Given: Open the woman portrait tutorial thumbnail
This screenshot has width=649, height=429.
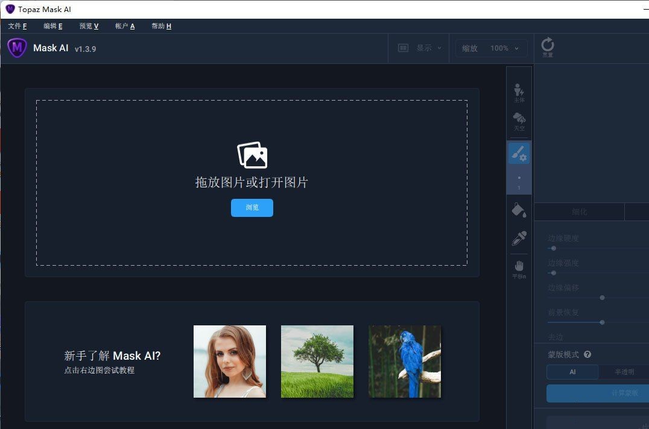Looking at the screenshot, I should pyautogui.click(x=230, y=362).
